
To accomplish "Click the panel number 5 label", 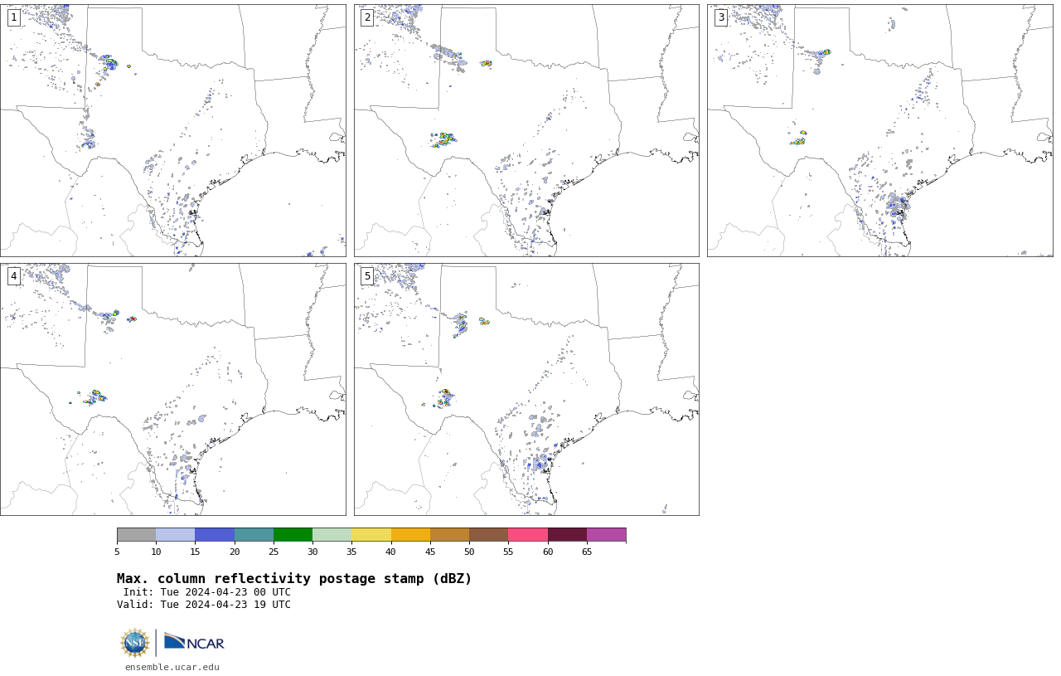I will tap(367, 276).
